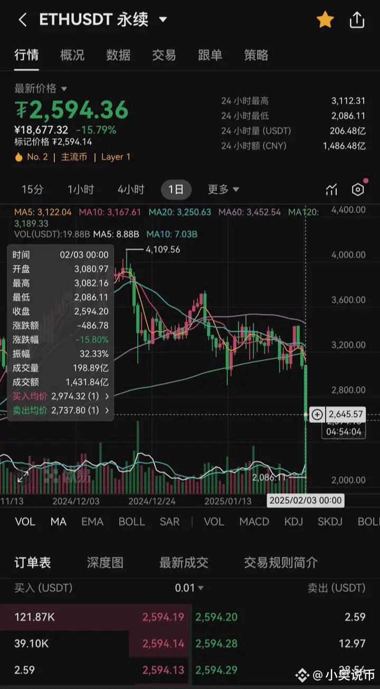Screen dimensions: 380x689
Task: Tap the 121.87K bid amount
Action: click(34, 617)
